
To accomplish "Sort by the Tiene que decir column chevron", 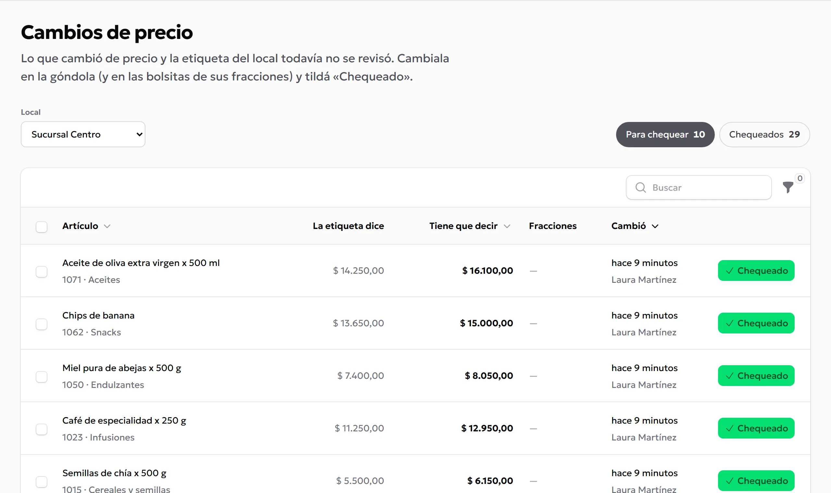I will [507, 226].
